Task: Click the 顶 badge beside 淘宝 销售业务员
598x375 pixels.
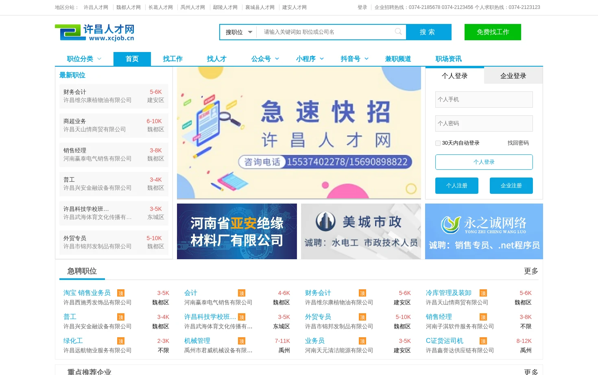Action: pyautogui.click(x=121, y=293)
